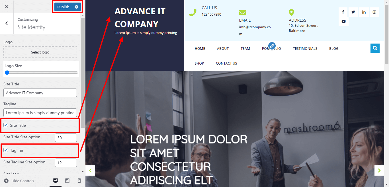This screenshot has height=187, width=389.
Task: Open publish settings gear
Action: click(x=76, y=7)
